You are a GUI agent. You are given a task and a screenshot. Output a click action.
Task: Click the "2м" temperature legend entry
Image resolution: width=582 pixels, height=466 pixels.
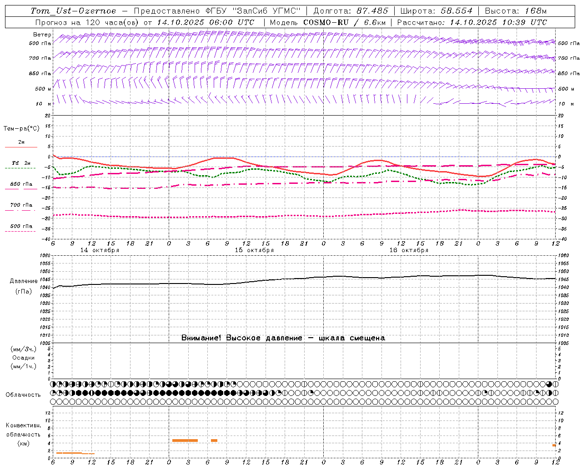[x=21, y=142]
